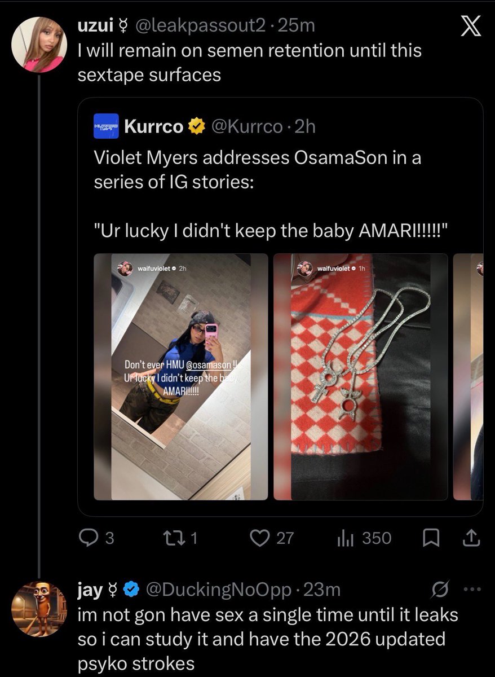The width and height of the screenshot is (495, 677).
Task: Open the quoted @Kurrco handle
Action: point(246,126)
